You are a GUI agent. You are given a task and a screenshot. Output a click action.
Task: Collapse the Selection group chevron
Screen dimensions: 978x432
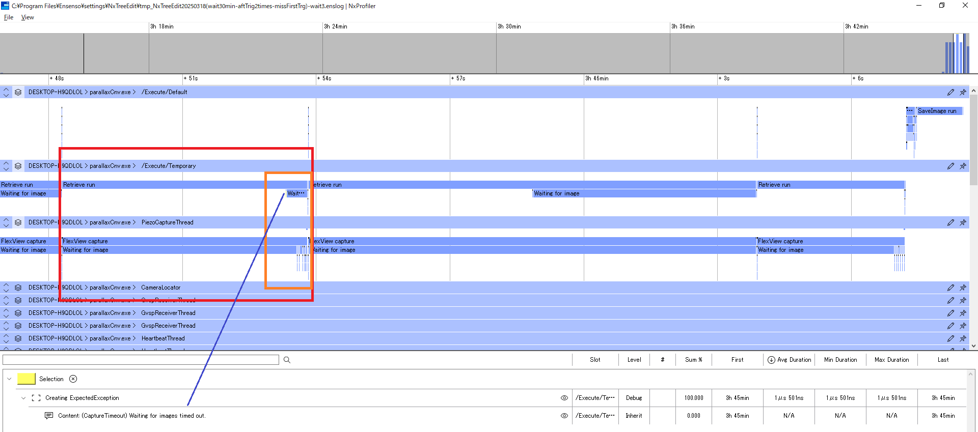[x=9, y=379]
